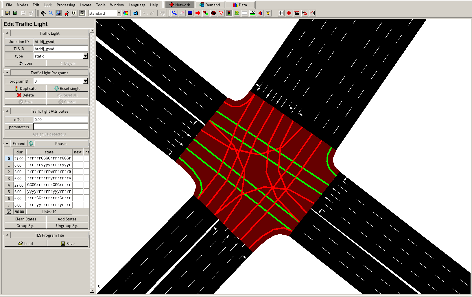Screen dimensions: 472x297
Task: Collapse the TLS Program File section
Action: (7, 235)
